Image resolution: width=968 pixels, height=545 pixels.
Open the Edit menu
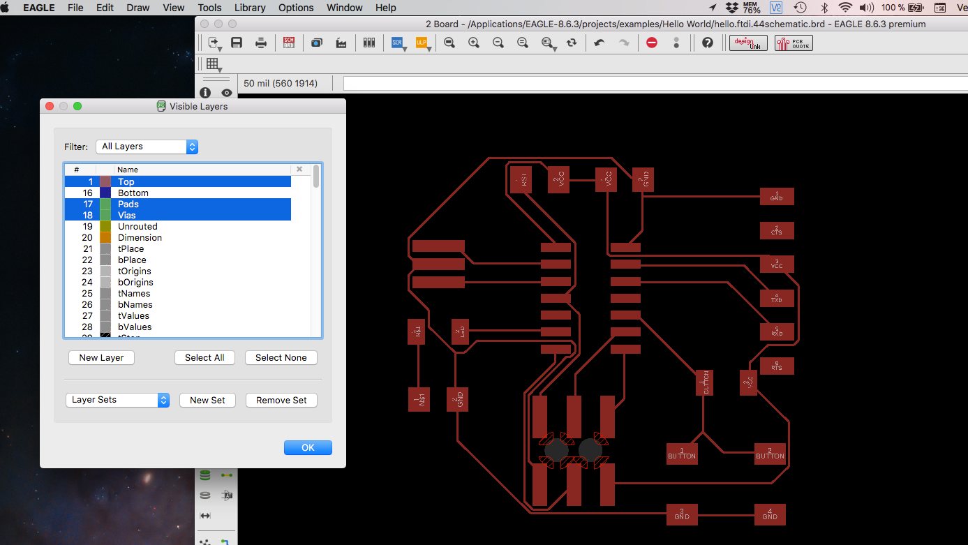[x=105, y=8]
